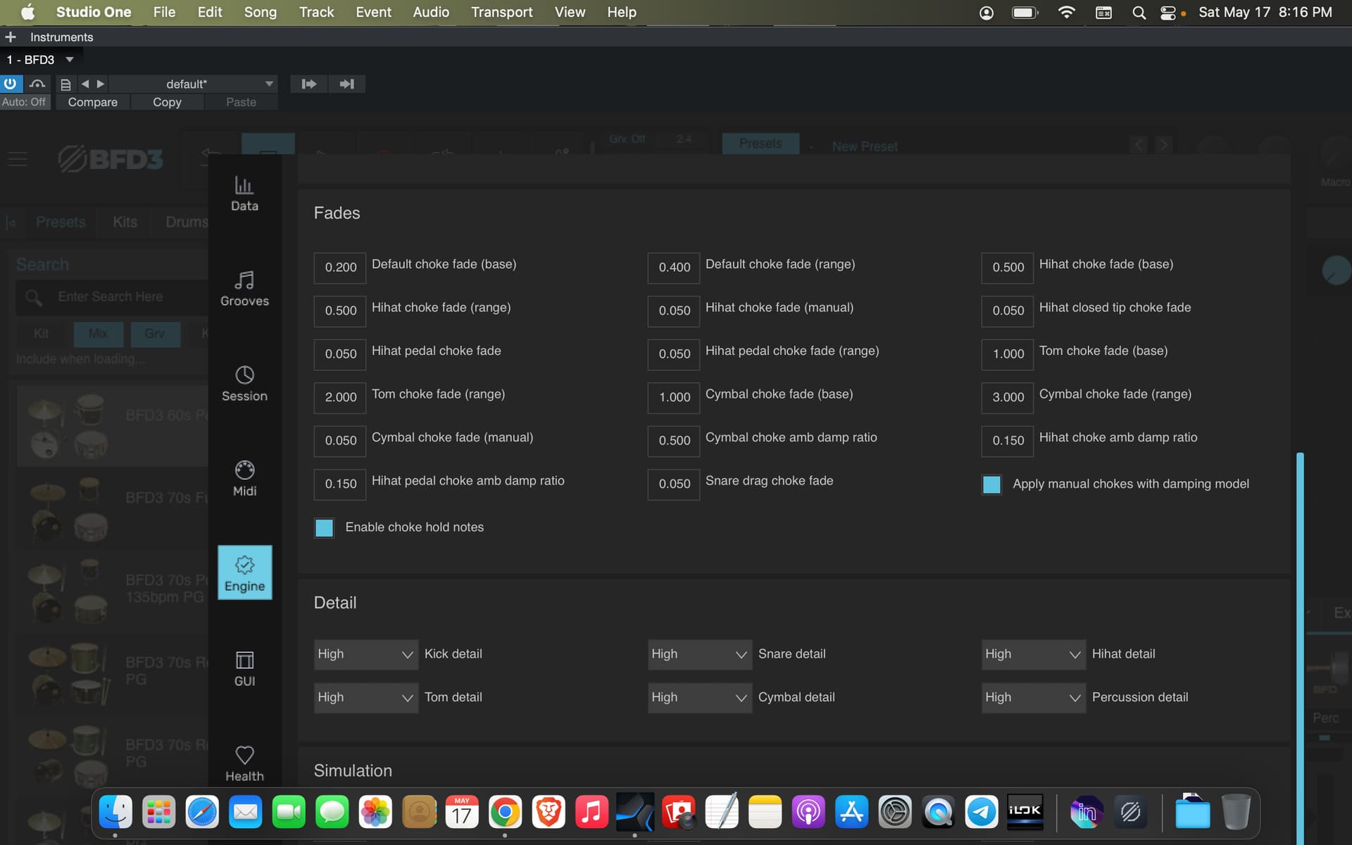Open the Session preferences section

(x=244, y=383)
